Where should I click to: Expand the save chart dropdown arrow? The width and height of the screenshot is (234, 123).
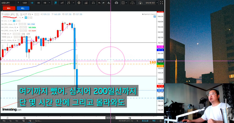click(157, 3)
